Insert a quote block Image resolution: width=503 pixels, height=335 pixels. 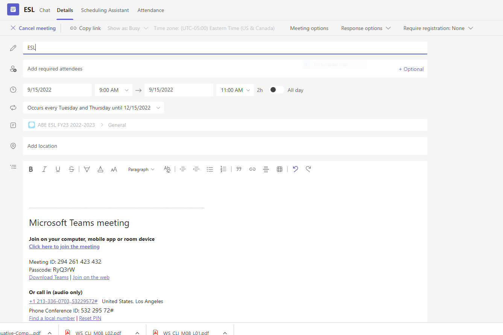coord(239,170)
